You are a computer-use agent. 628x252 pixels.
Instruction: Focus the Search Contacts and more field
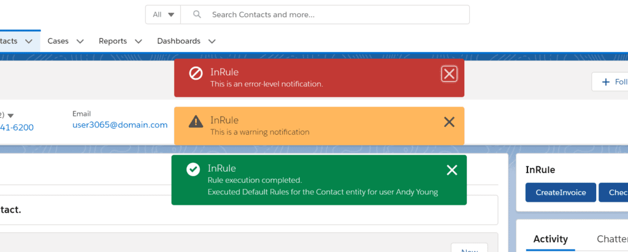click(x=331, y=15)
